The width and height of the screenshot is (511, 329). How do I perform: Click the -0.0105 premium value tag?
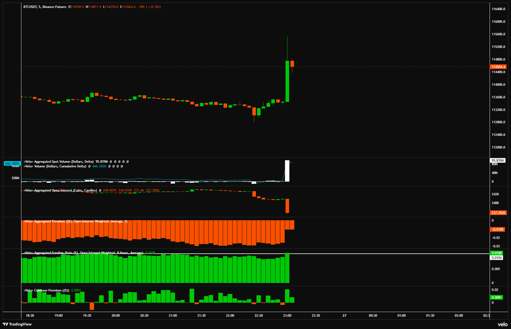point(498,230)
